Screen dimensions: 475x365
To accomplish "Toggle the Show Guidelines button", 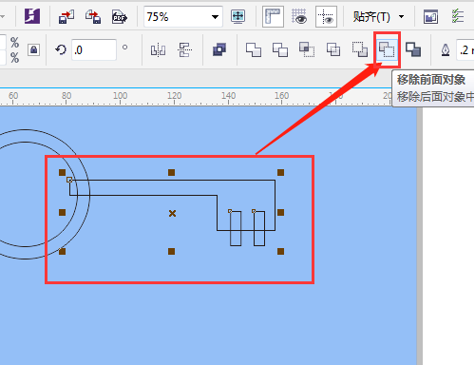I will pos(326,16).
